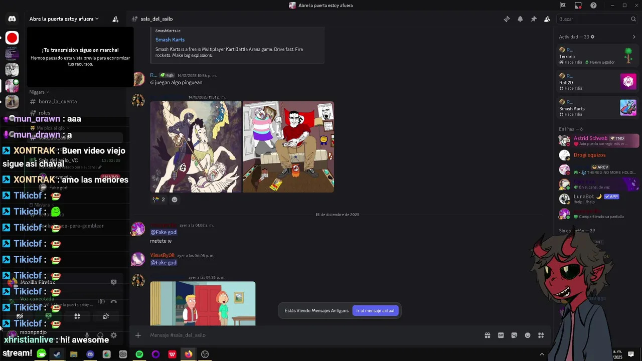Disconnect from voice hang-up icon
Image resolution: width=642 pixels, height=361 pixels.
tap(113, 302)
